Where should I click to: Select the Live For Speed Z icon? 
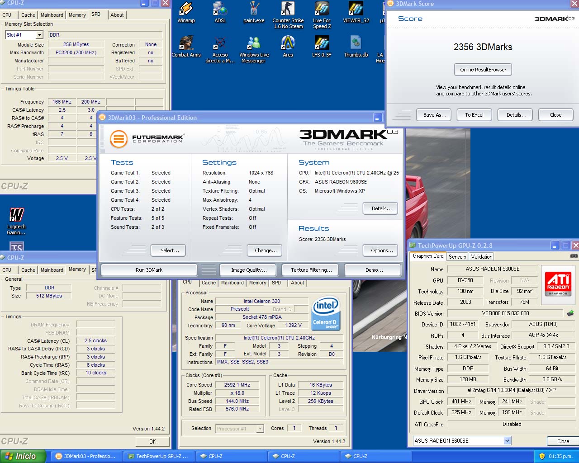click(322, 15)
